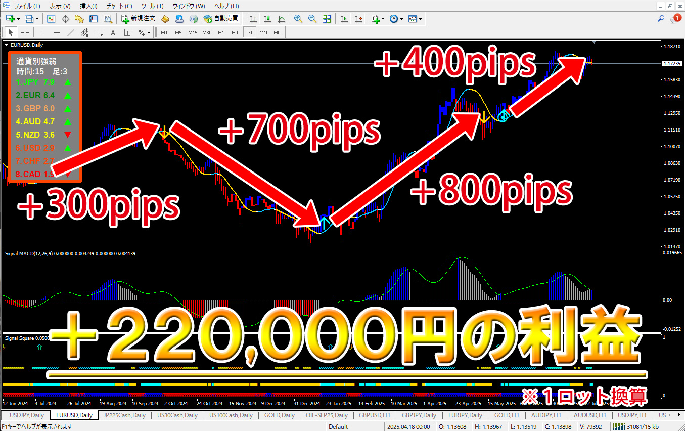Switch timeframe to MN
The height and width of the screenshot is (431, 685).
coord(278,32)
